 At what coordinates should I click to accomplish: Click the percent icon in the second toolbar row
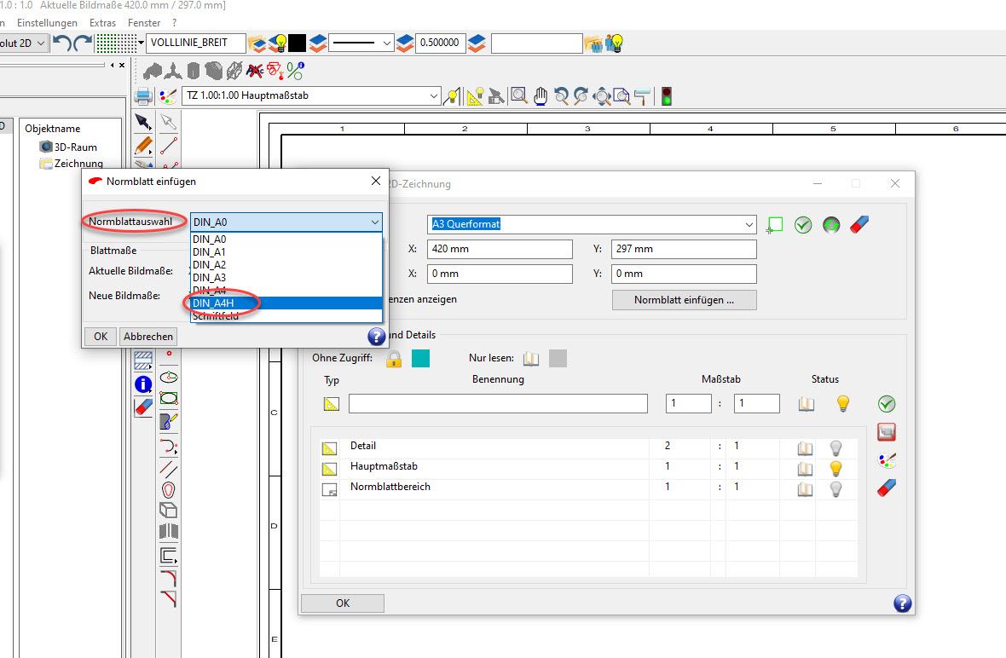(295, 70)
